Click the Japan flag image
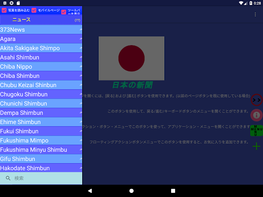Image resolution: width=263 pixels, height=197 pixels. coord(131,58)
